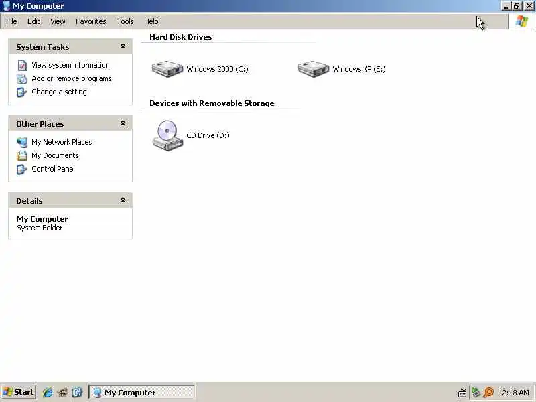Click the orange magnifier tray icon
This screenshot has height=402, width=536.
[x=489, y=392]
